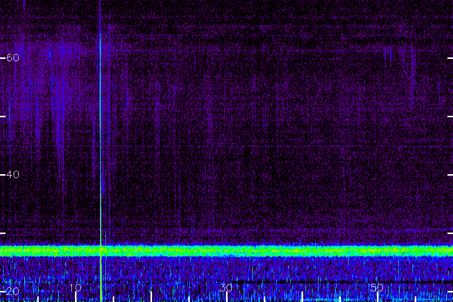Screen dimensions: 453x302
Task: Click the 60 label on the vertical axis
Action: pyautogui.click(x=13, y=58)
